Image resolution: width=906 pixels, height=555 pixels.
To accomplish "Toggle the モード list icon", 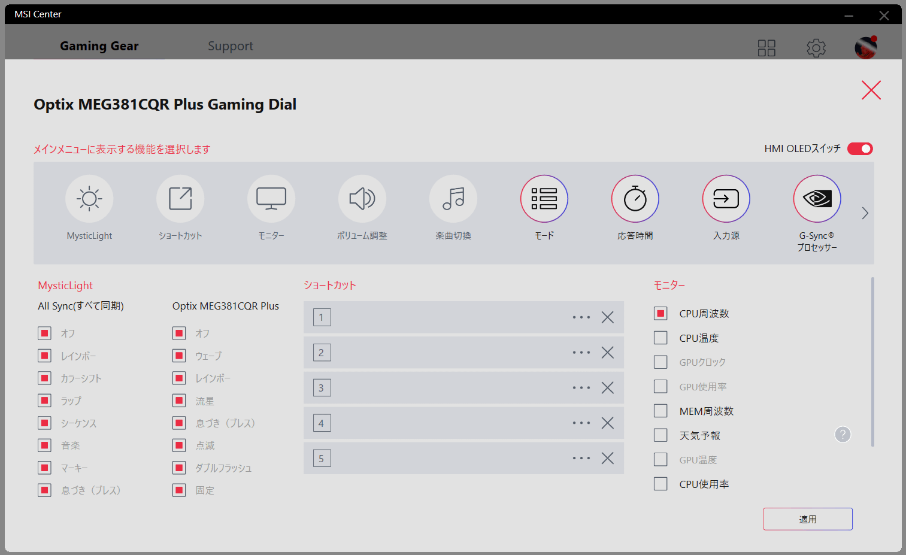I will coord(544,199).
